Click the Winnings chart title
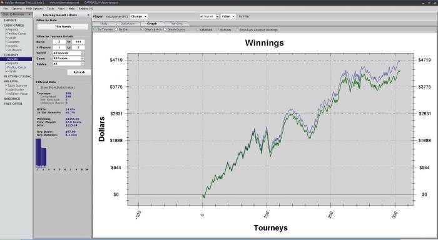The width and height of the screenshot is (438, 240). (264, 43)
